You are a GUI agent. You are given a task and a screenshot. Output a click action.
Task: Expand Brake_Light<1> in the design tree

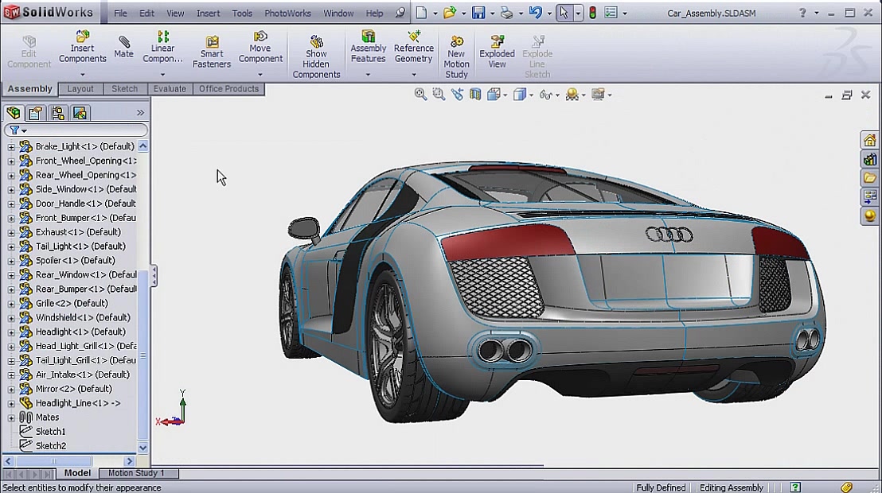(10, 146)
